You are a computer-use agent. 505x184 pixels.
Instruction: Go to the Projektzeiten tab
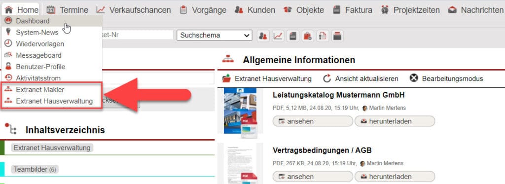click(410, 10)
